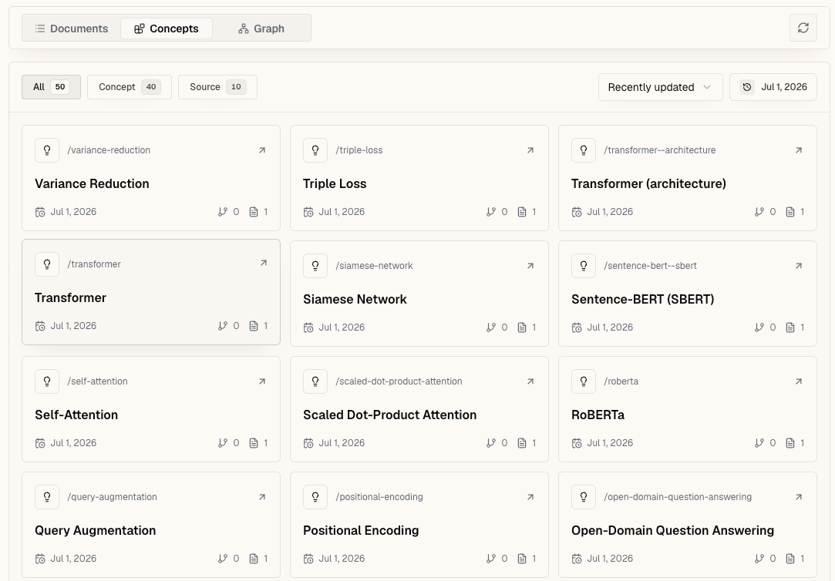Filter by Source 10 items
The width and height of the screenshot is (835, 581).
pyautogui.click(x=217, y=87)
